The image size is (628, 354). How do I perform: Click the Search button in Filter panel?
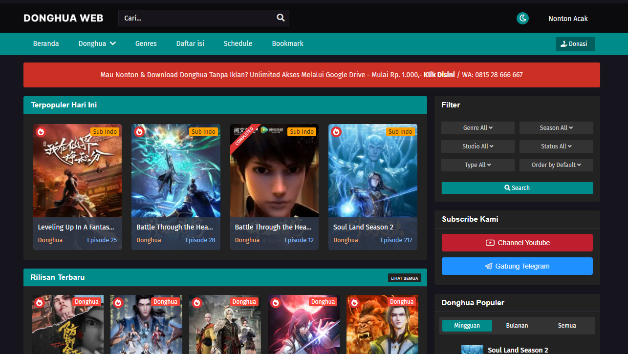(517, 188)
